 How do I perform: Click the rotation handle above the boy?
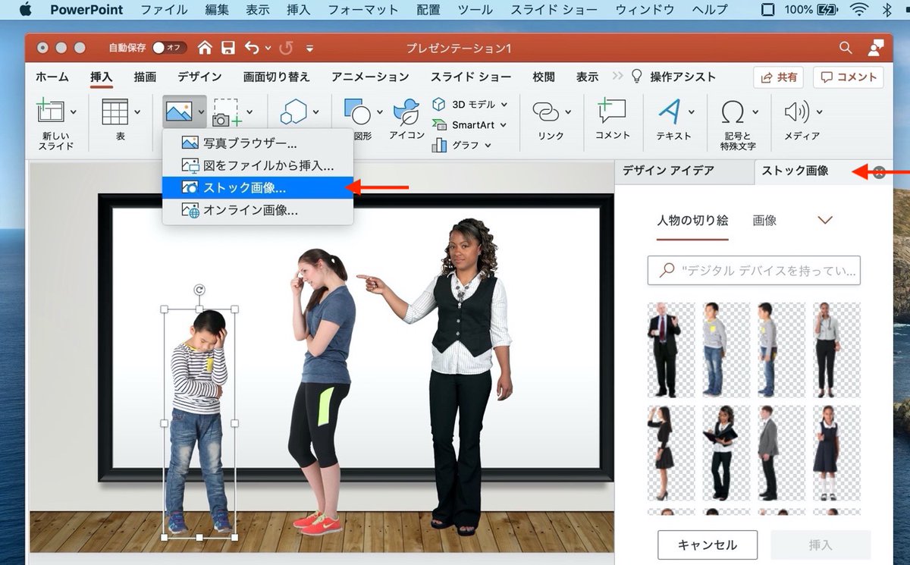click(x=199, y=290)
